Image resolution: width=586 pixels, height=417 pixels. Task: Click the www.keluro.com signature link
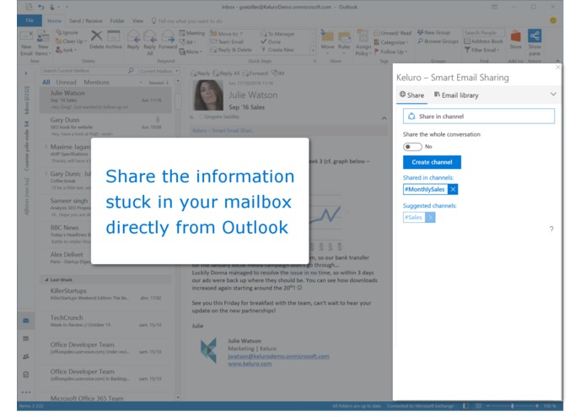[250, 364]
